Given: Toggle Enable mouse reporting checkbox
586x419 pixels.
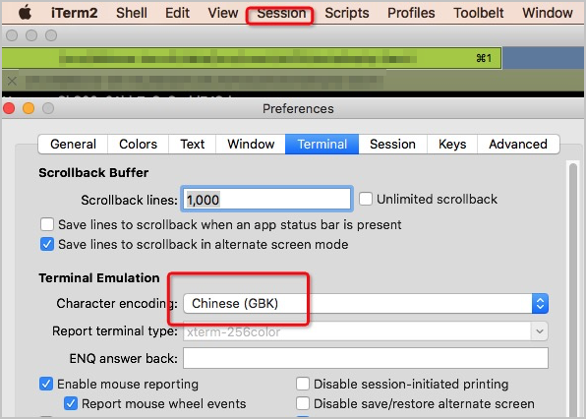Looking at the screenshot, I should (x=46, y=384).
